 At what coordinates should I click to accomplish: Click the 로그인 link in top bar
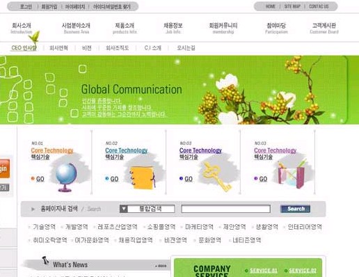[26, 7]
